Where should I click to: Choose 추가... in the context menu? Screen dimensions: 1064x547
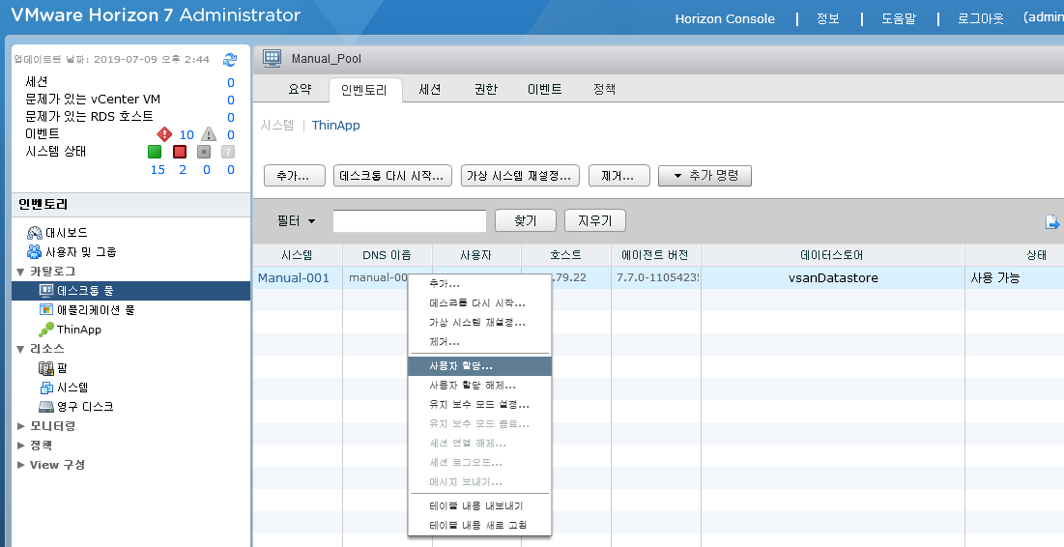(x=479, y=284)
